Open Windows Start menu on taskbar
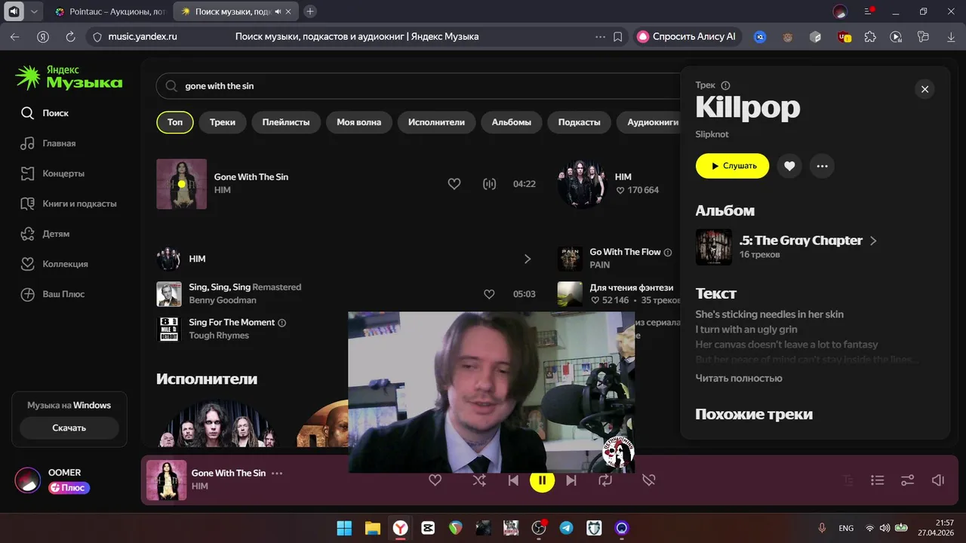The width and height of the screenshot is (966, 543). tap(344, 528)
